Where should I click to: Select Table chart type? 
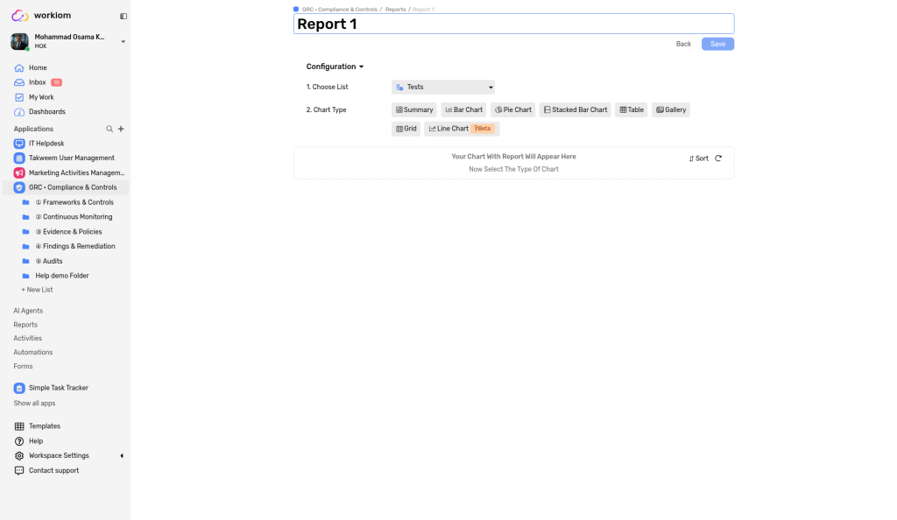tap(632, 109)
